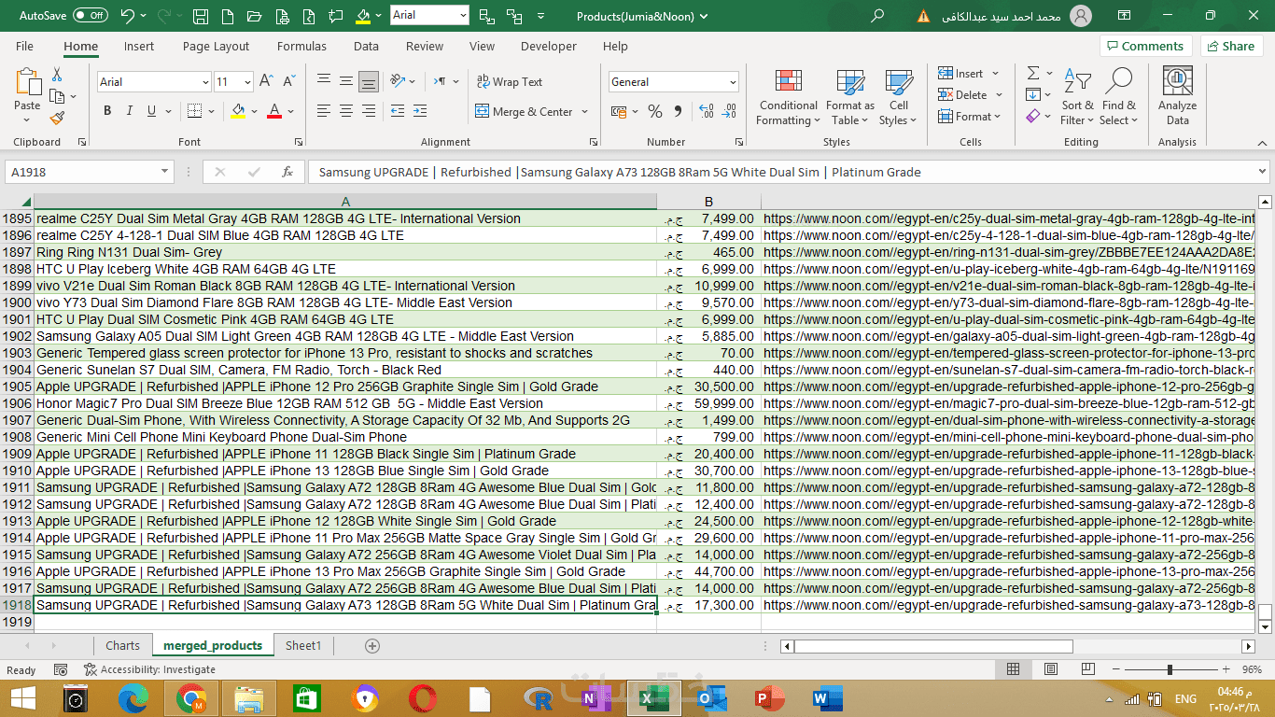
Task: Click the Wrap Text button
Action: pyautogui.click(x=509, y=81)
